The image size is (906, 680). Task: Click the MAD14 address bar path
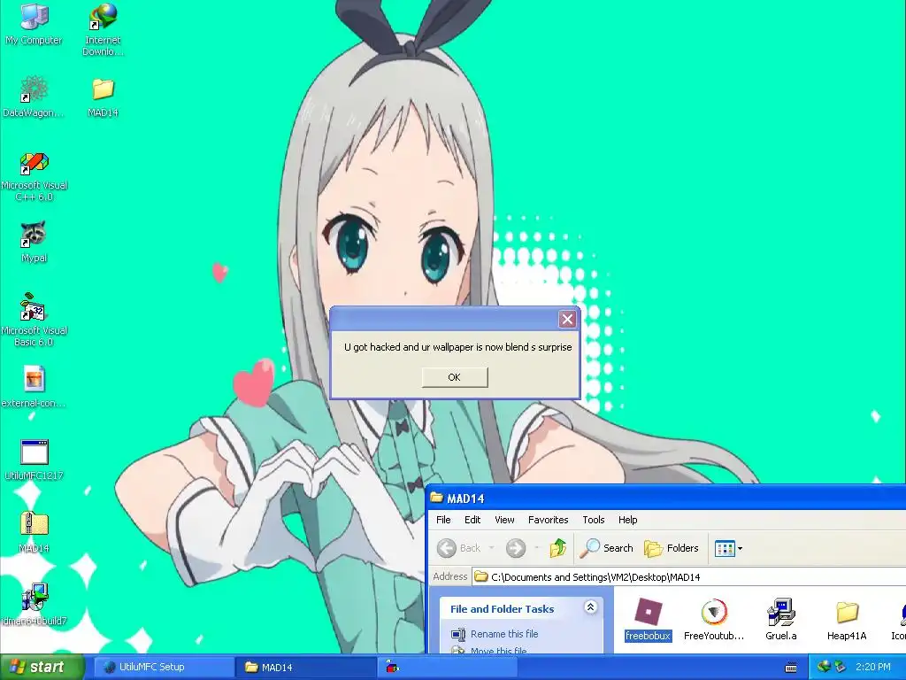tap(595, 576)
